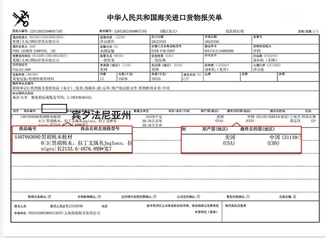Click the form title 中华人民共和国海关进口货物报关单
Viewport: 329px width, 238px height.
pos(165,17)
